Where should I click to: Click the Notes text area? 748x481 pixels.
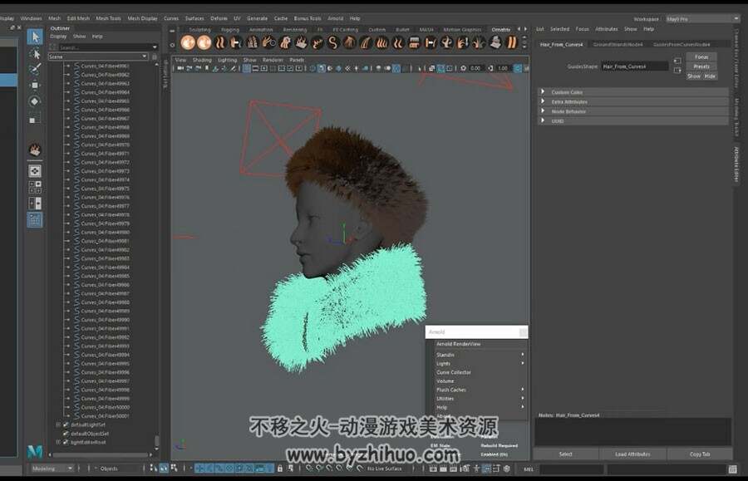[x=632, y=432]
